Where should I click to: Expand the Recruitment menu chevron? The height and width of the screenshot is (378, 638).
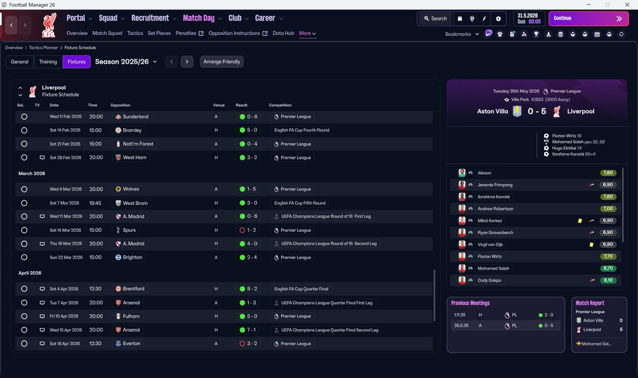click(174, 19)
